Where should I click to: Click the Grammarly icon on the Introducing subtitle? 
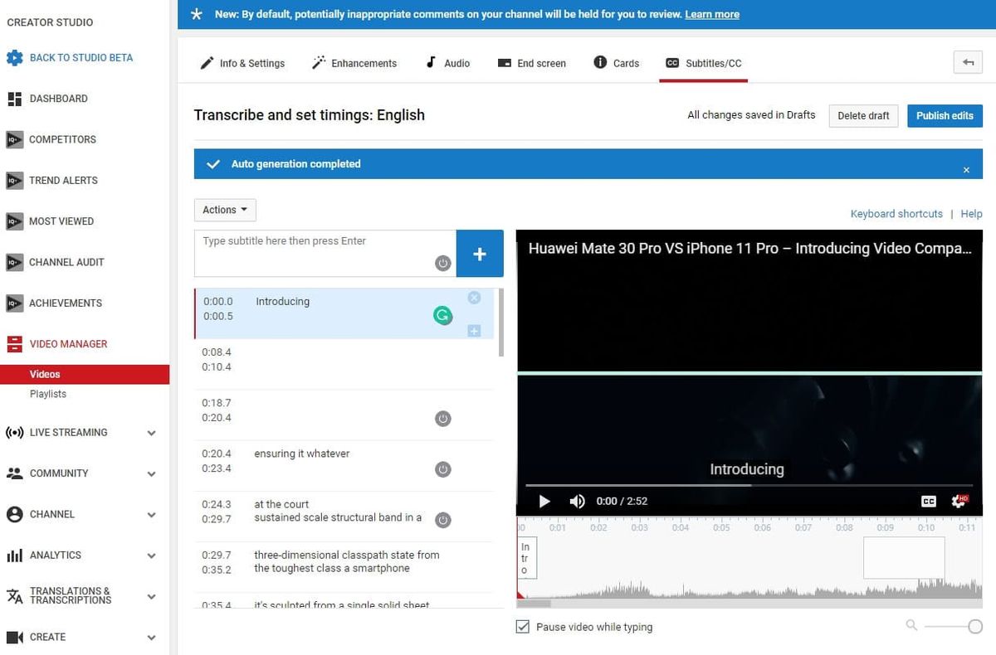tap(442, 316)
